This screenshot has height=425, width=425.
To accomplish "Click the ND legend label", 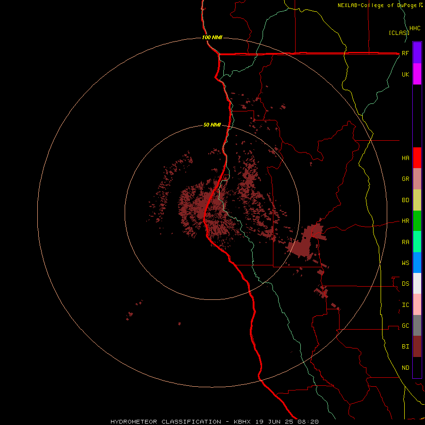I will point(405,367).
